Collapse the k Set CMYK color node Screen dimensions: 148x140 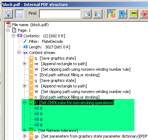click(24, 103)
